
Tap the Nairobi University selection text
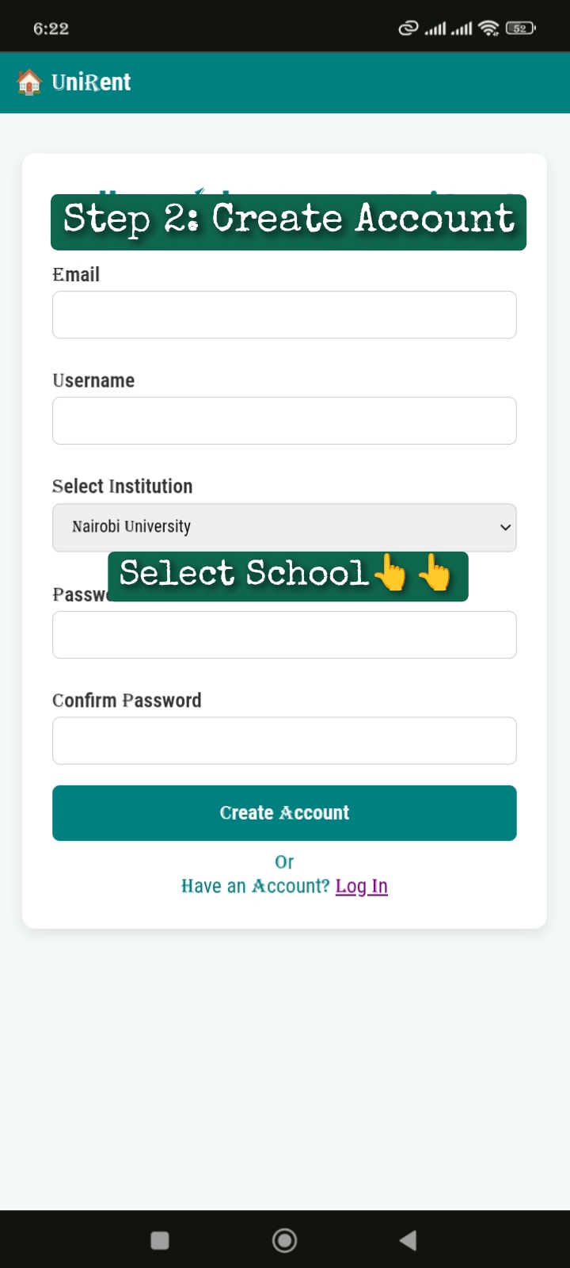pyautogui.click(x=131, y=527)
